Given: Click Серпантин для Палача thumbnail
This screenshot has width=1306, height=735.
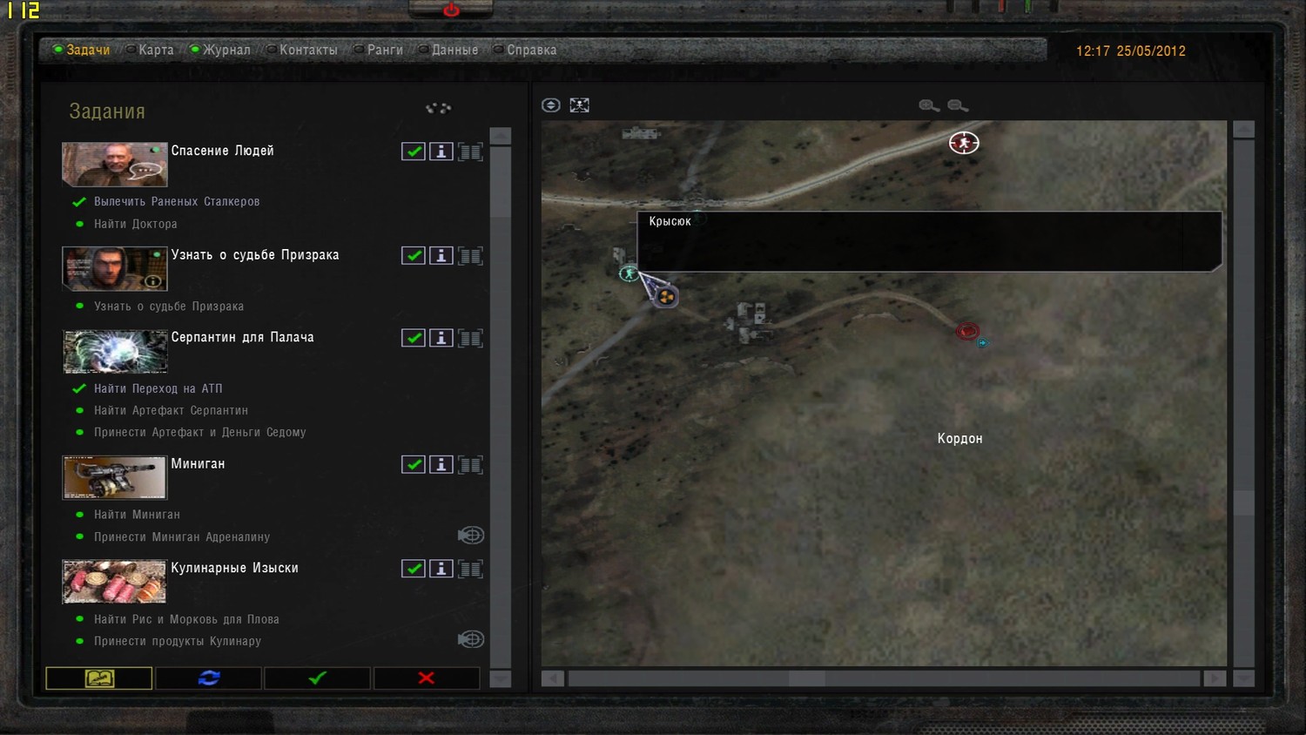Looking at the screenshot, I should (114, 351).
